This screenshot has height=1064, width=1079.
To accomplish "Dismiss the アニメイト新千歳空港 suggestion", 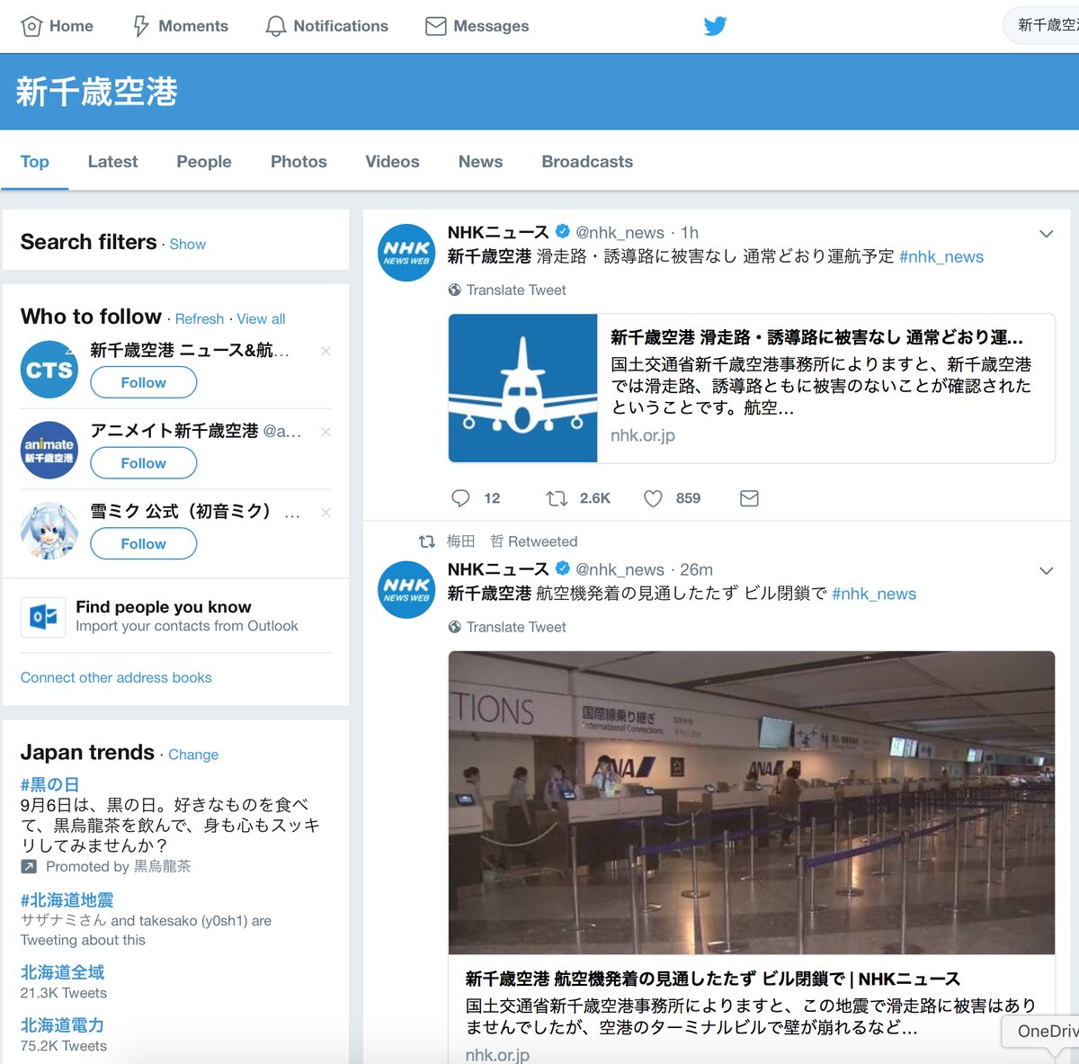I will 325,432.
